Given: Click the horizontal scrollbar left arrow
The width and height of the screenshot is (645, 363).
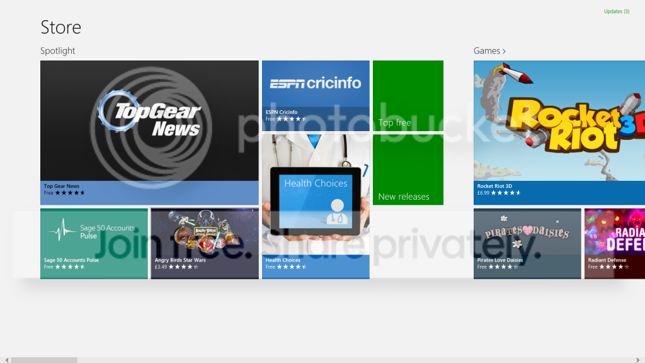Looking at the screenshot, I should click(7, 360).
